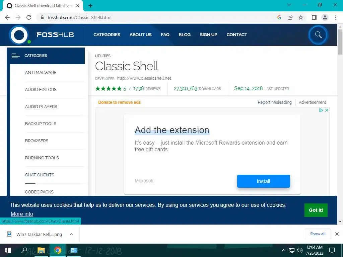Viewport: 343px width, 257px height.
Task: Open a new tab with plus icon
Action: (90, 6)
